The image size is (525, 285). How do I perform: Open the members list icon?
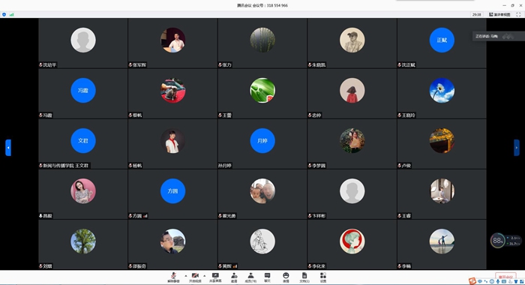pyautogui.click(x=250, y=277)
